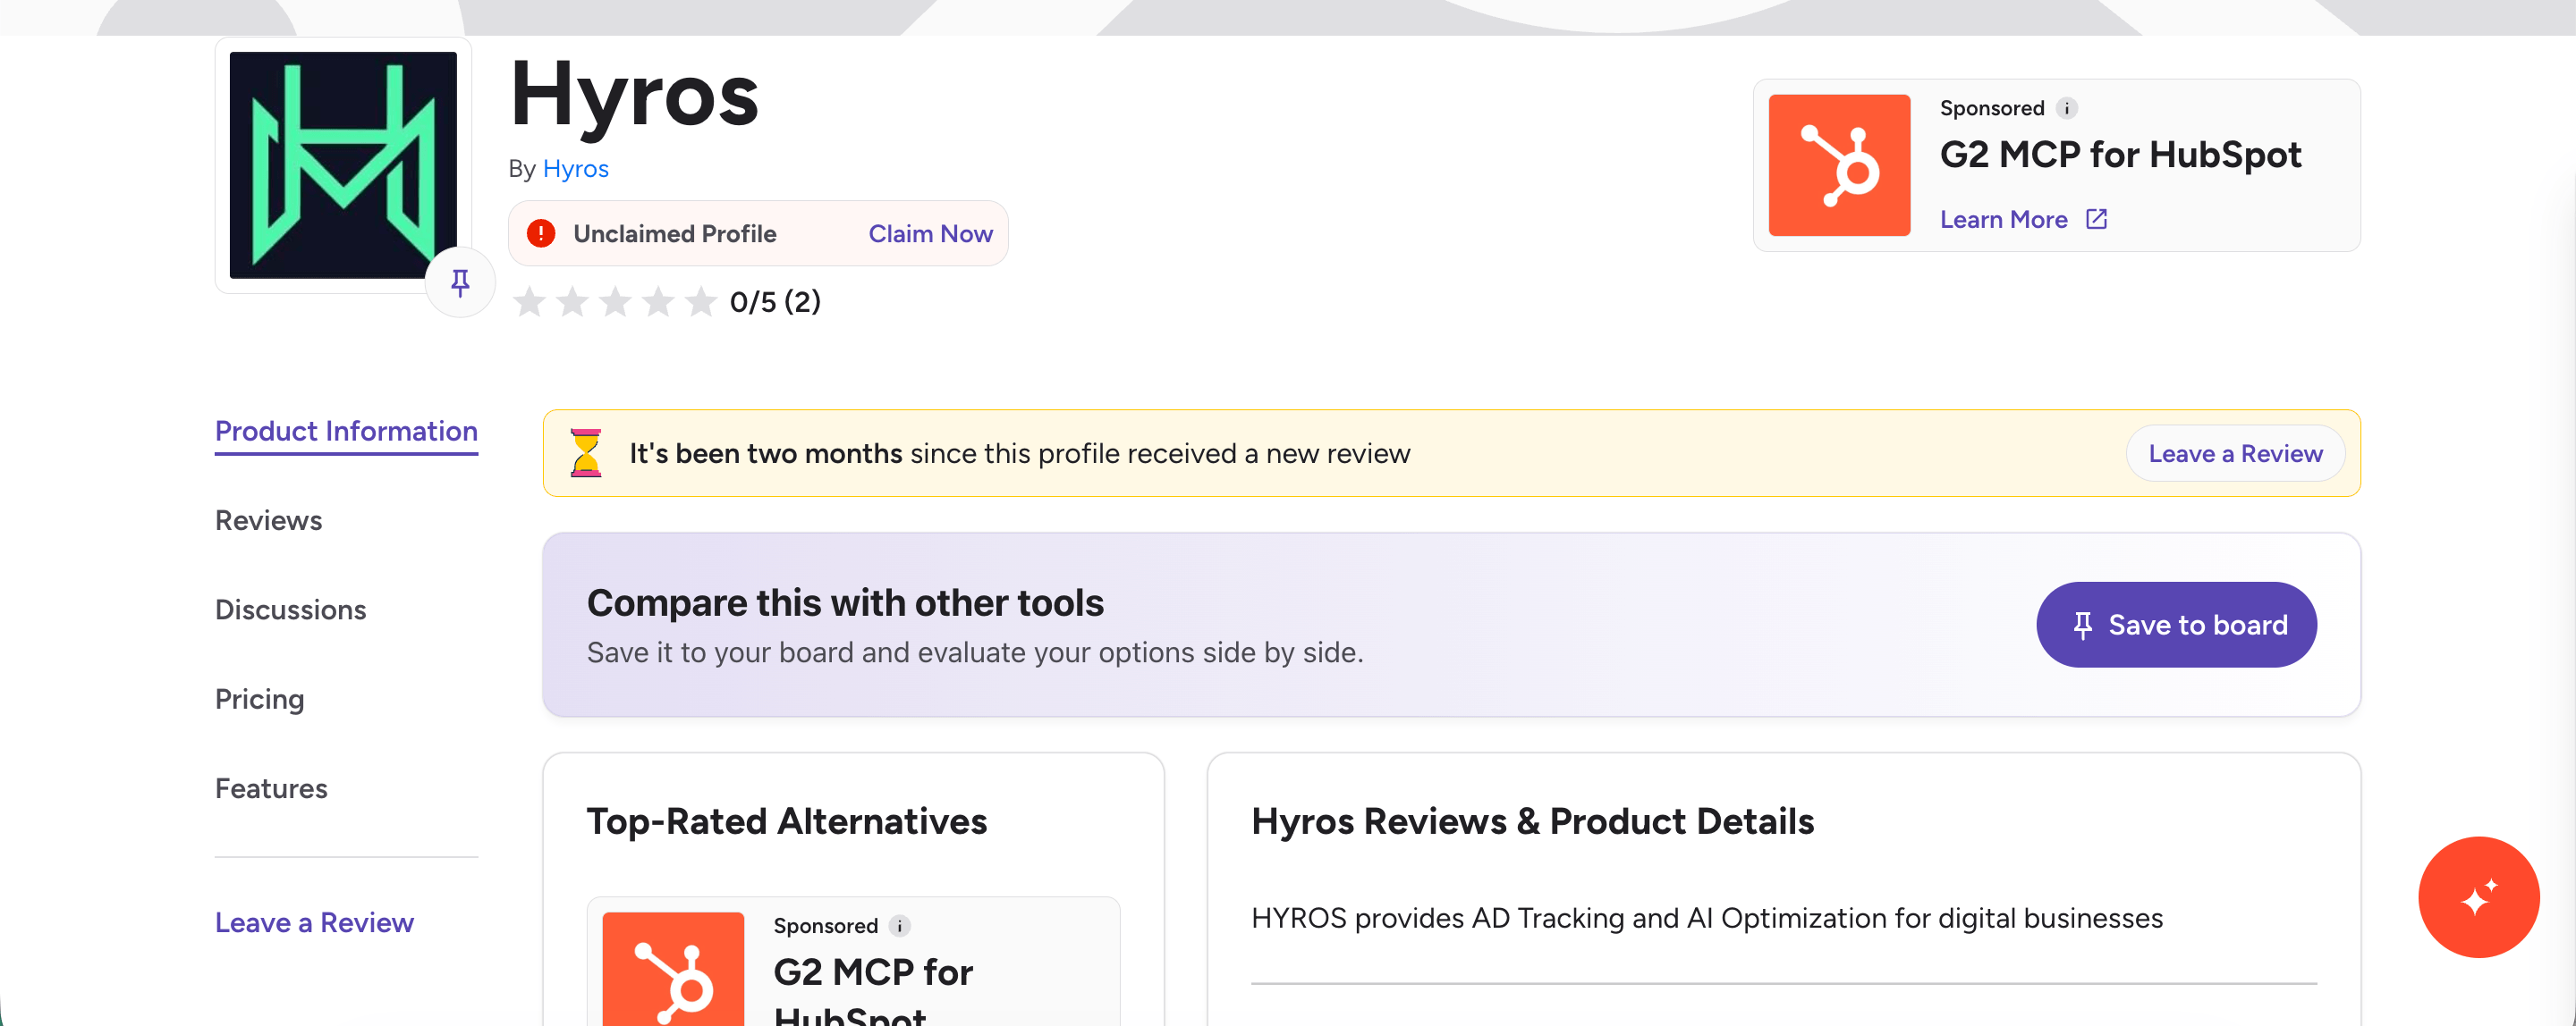The height and width of the screenshot is (1026, 2576).
Task: Open the Hyros vendor link
Action: (x=575, y=169)
